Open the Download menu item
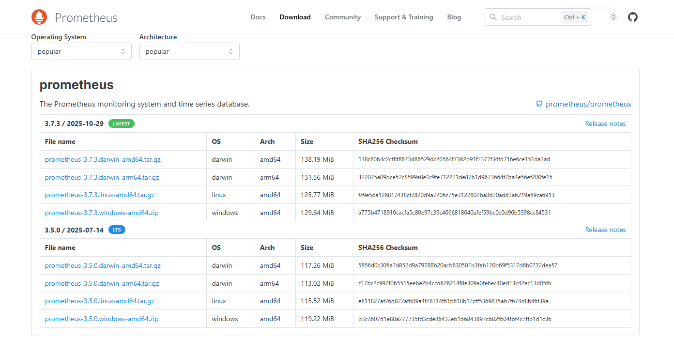 (x=295, y=17)
